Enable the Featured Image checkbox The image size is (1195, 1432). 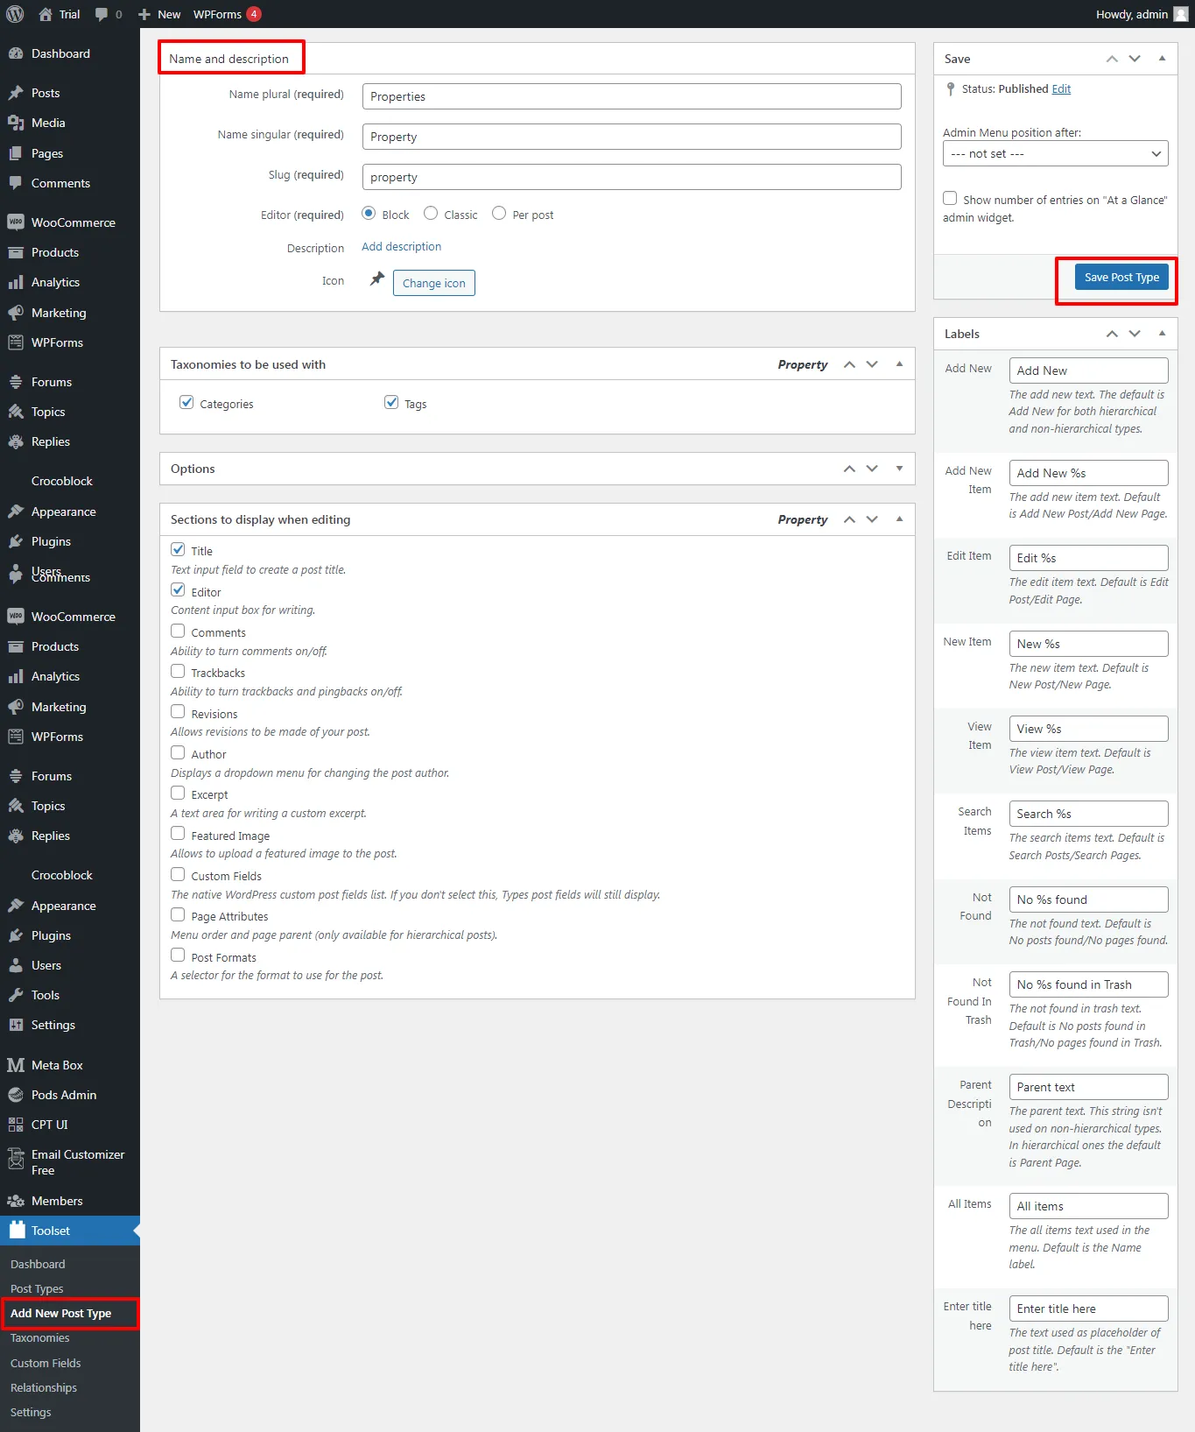(x=178, y=834)
